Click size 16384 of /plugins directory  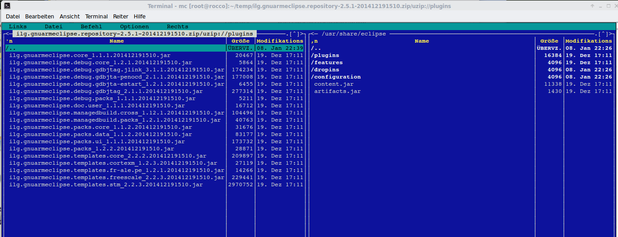[x=553, y=55]
